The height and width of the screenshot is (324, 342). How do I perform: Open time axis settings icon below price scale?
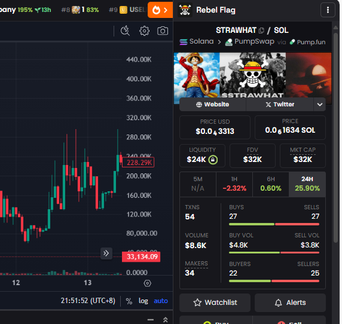(148, 283)
